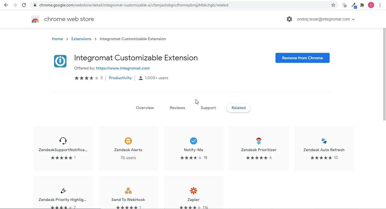Click the Integromat extension logo icon

pos(60,61)
